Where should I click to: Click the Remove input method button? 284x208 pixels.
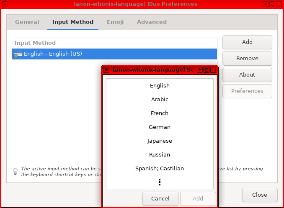[247, 59]
